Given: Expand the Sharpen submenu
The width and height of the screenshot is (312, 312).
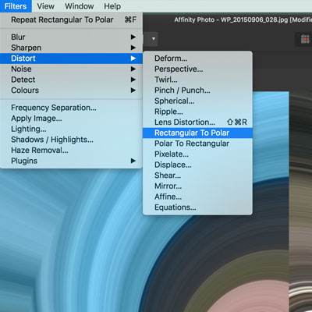Looking at the screenshot, I should (x=71, y=48).
